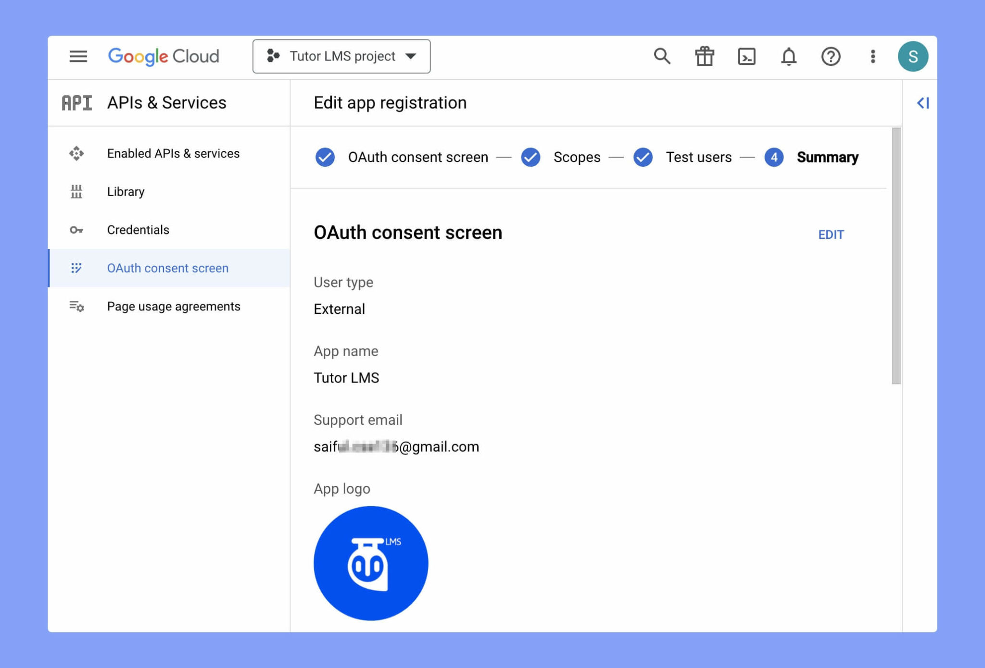
Task: Open the Google Cloud search
Action: [662, 56]
